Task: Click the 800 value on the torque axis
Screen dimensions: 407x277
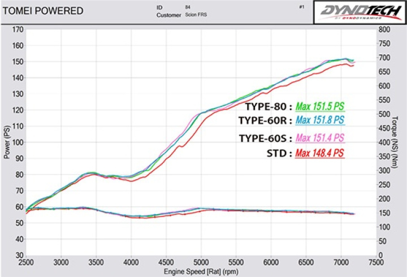Action: coord(385,29)
